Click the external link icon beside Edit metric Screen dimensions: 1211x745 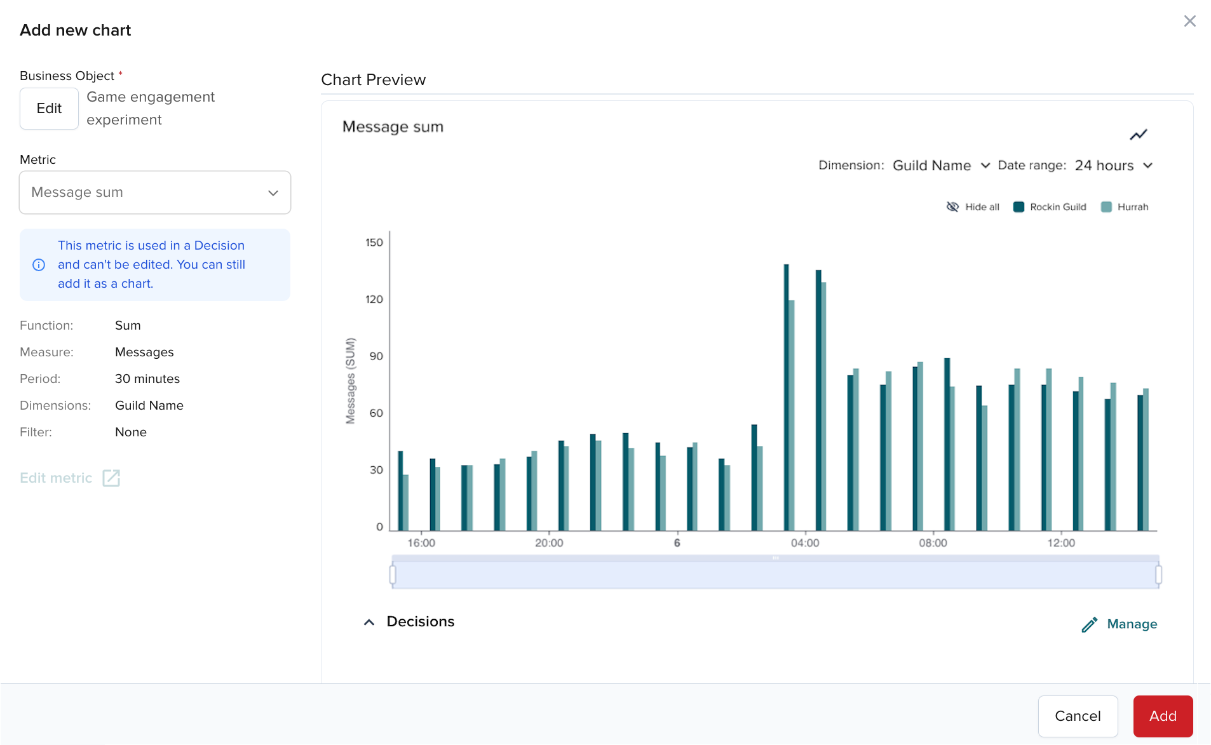point(111,478)
